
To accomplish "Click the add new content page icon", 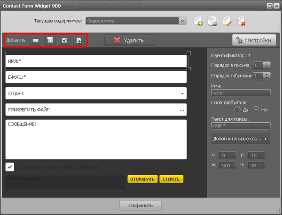I will click(x=198, y=21).
